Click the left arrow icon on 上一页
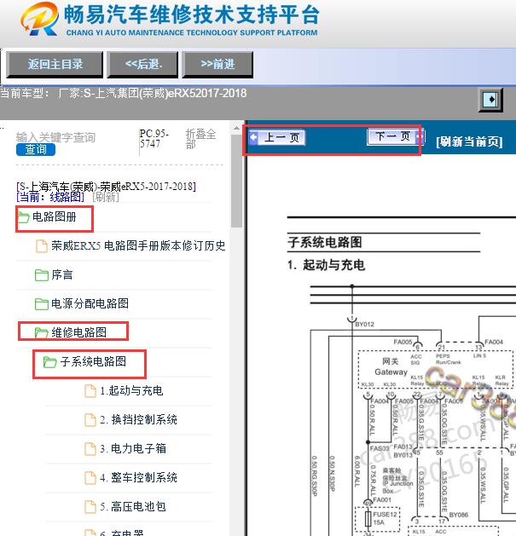The width and height of the screenshot is (516, 536). [x=253, y=137]
